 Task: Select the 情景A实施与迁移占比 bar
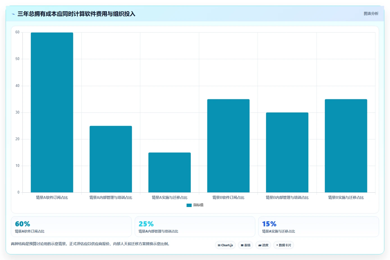coord(169,172)
